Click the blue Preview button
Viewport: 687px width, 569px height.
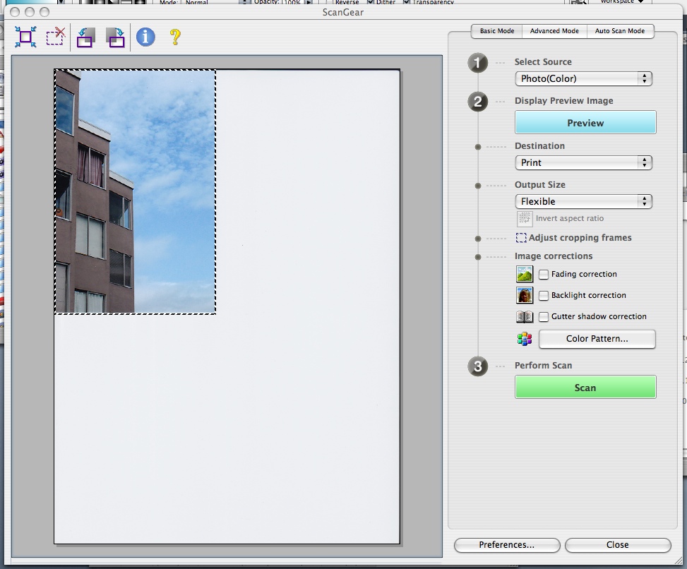click(585, 123)
